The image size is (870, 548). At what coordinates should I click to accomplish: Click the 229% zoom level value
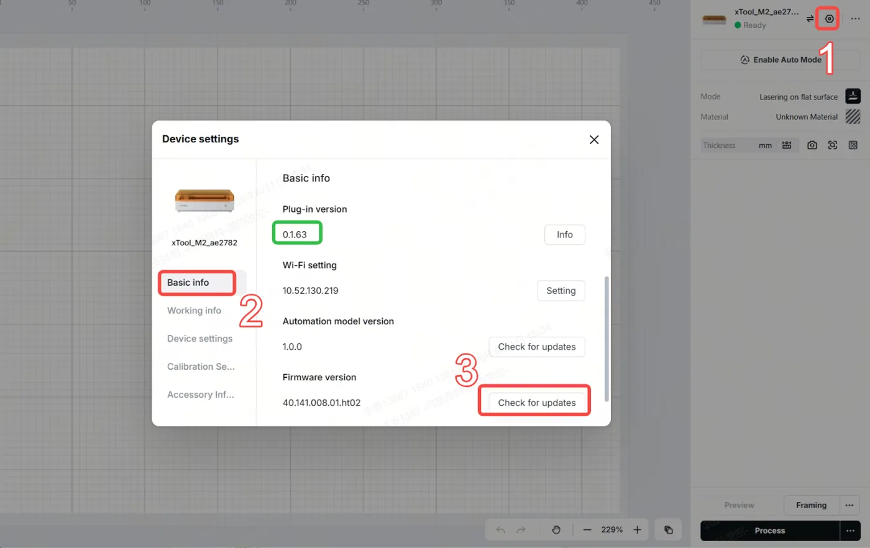pyautogui.click(x=612, y=530)
